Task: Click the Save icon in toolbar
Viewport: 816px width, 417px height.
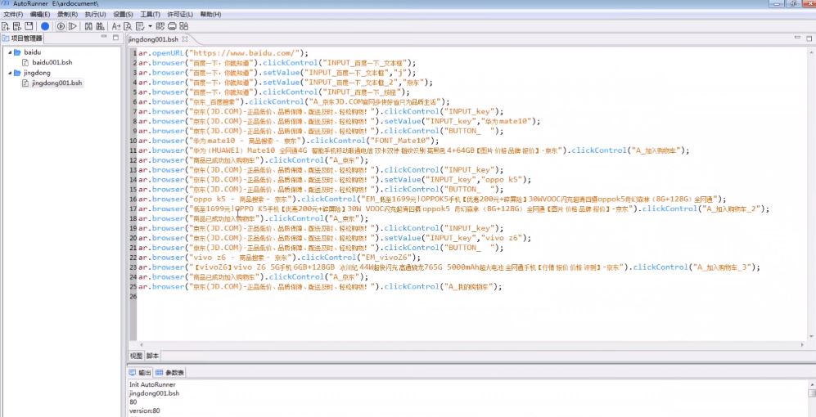Action: (x=29, y=26)
